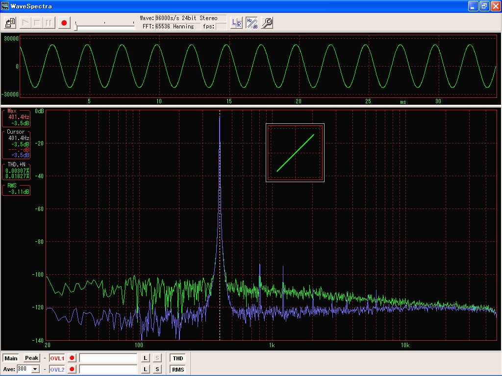Click the 10k frequency axis label
This screenshot has width=502, height=376.
[x=405, y=345]
